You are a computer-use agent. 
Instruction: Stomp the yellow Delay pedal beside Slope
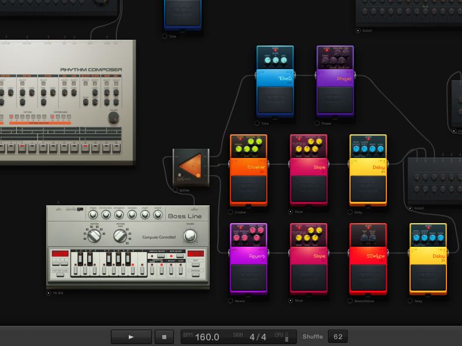[368, 189]
